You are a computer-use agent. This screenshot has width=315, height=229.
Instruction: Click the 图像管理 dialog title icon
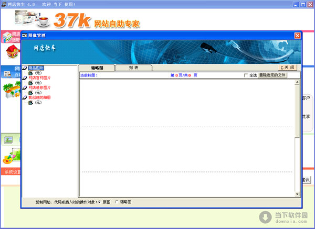tap(25, 36)
